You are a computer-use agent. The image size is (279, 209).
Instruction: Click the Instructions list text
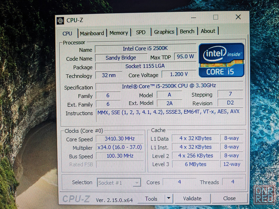coord(168,112)
